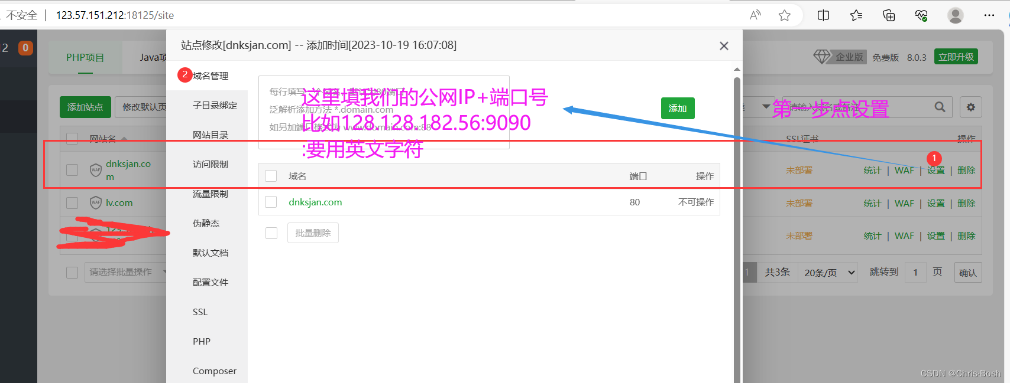Image resolution: width=1010 pixels, height=383 pixels.
Task: Tick the checkbox for domain dnksjan.com
Action: 271,202
